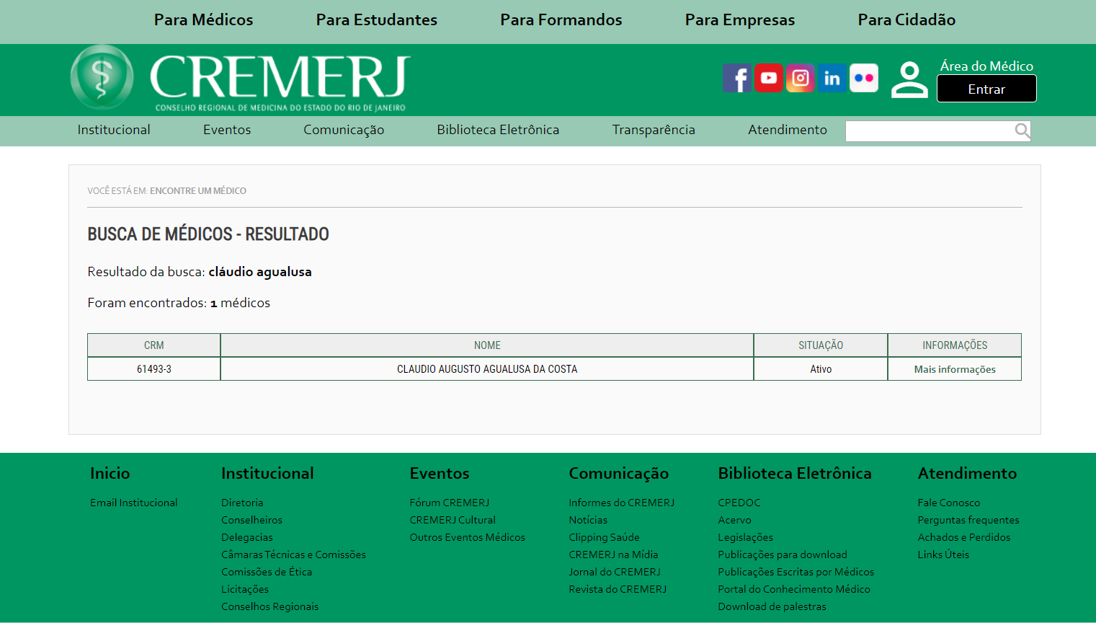Open footer Delegacias link
Screen dimensions: 1096x623
[x=247, y=537]
